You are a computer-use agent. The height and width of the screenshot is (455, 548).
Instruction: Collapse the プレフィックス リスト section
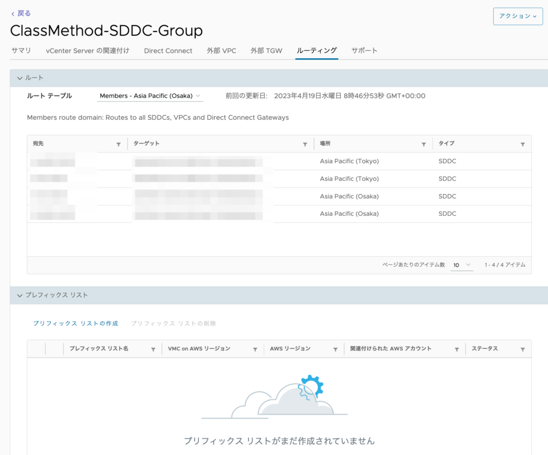[x=19, y=295]
